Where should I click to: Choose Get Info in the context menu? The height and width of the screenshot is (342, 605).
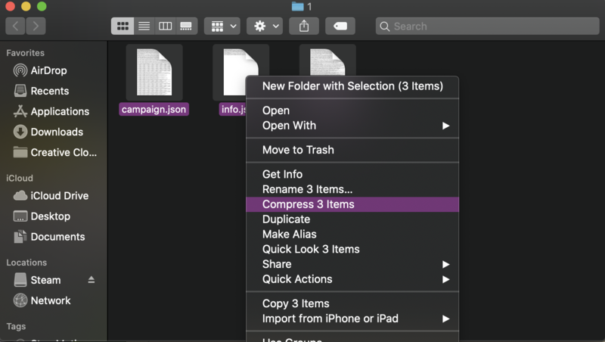(x=352, y=174)
